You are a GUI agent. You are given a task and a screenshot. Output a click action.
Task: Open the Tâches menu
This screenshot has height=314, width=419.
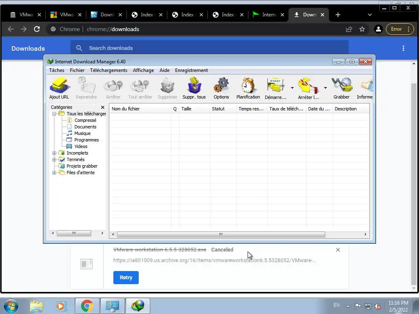click(x=56, y=70)
